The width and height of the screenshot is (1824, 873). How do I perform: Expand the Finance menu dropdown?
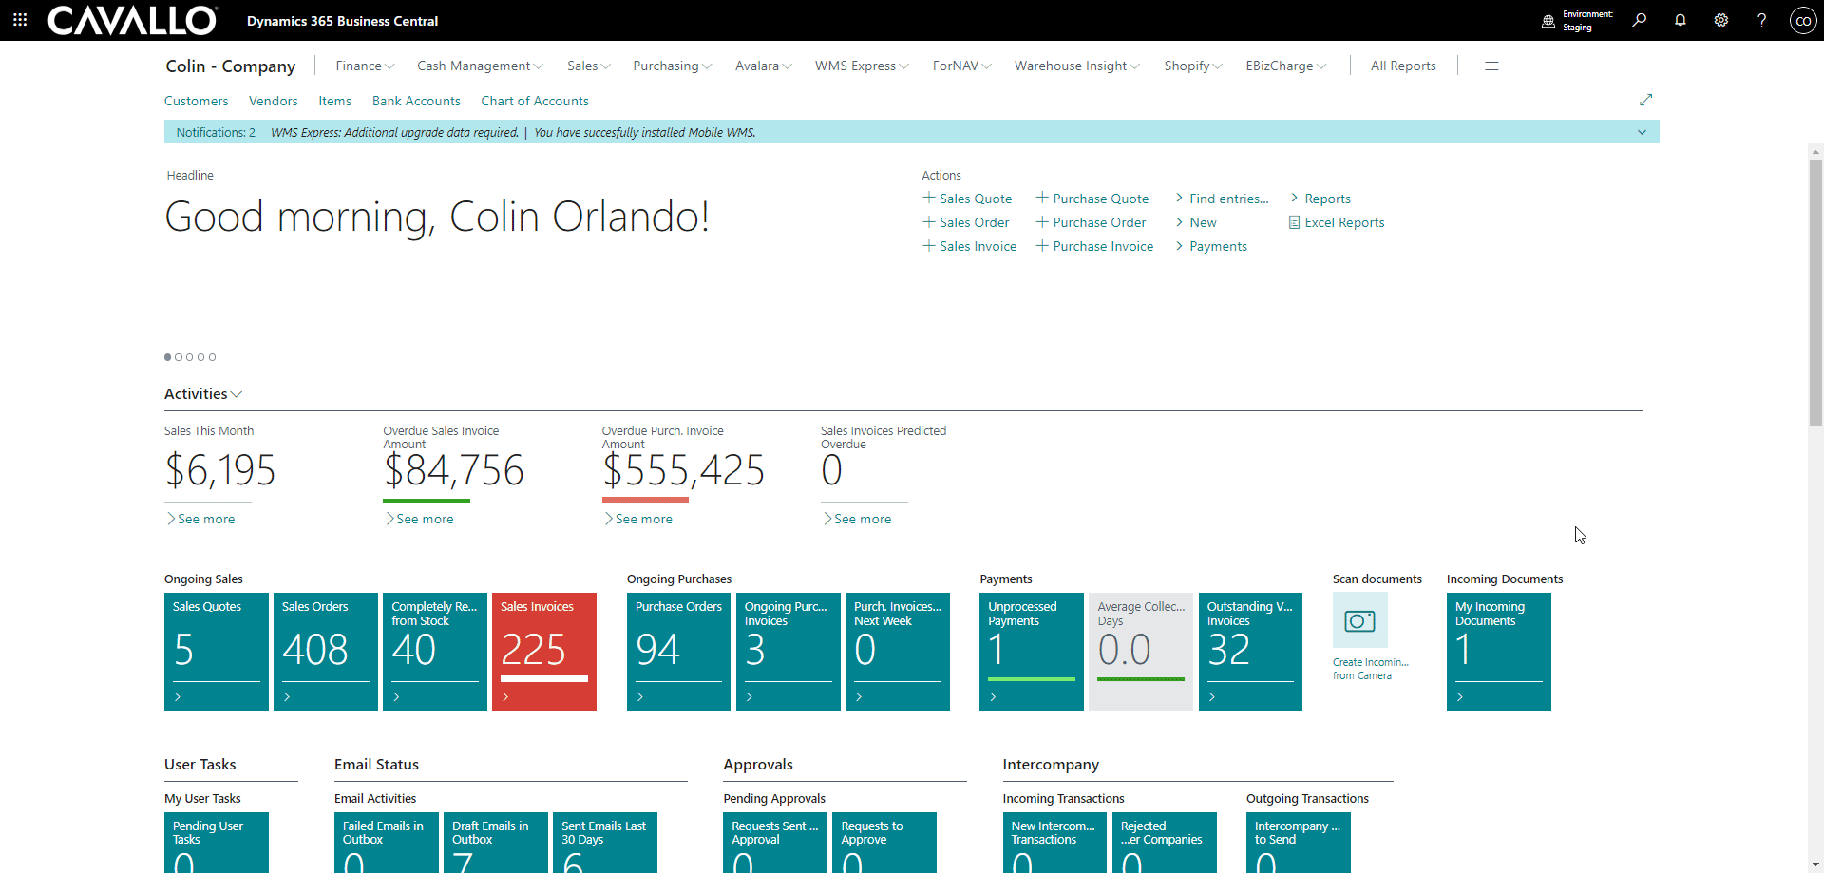click(365, 66)
